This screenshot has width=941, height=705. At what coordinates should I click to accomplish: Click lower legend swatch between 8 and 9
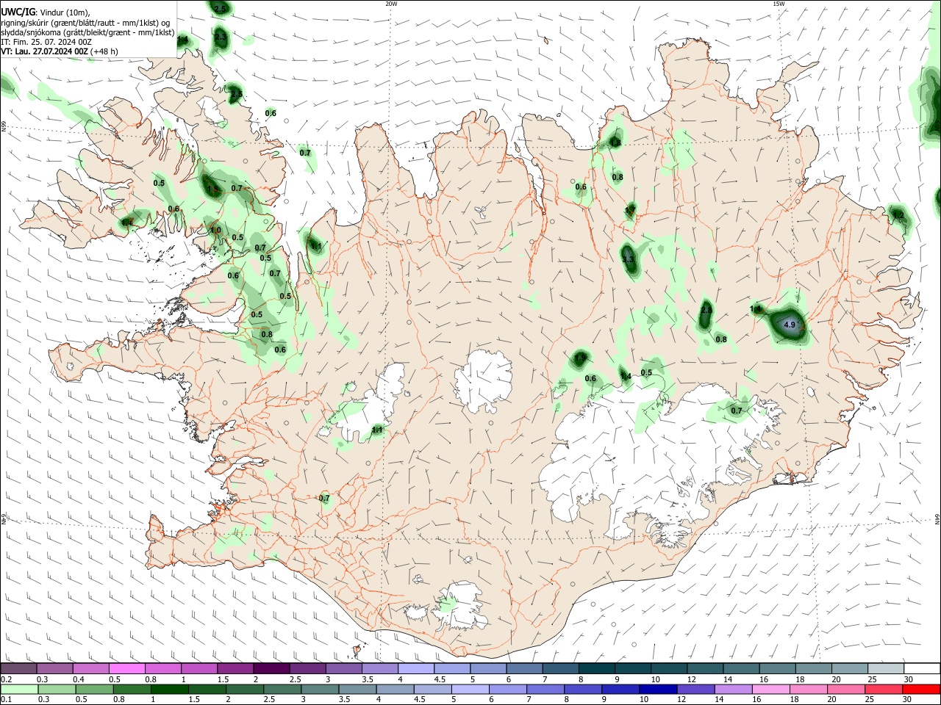[x=583, y=689]
